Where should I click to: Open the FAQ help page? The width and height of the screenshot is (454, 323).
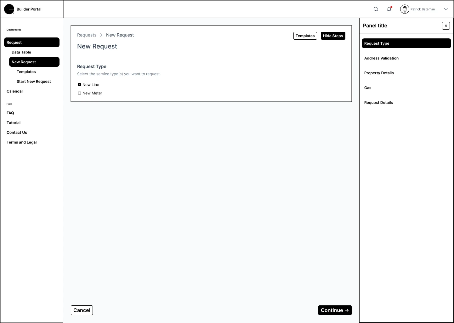(10, 113)
